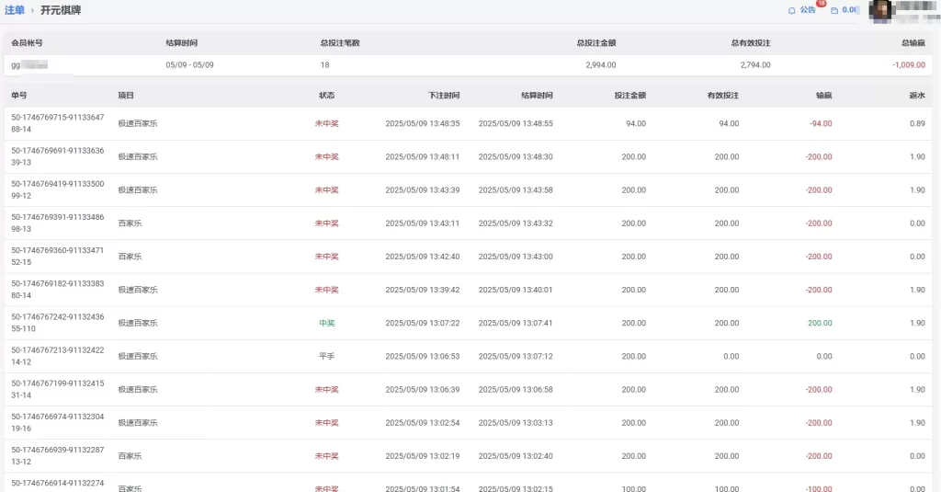Click bet time 2025/05/09 13:43:11
Viewport: 941px width, 492px height.
click(x=423, y=223)
